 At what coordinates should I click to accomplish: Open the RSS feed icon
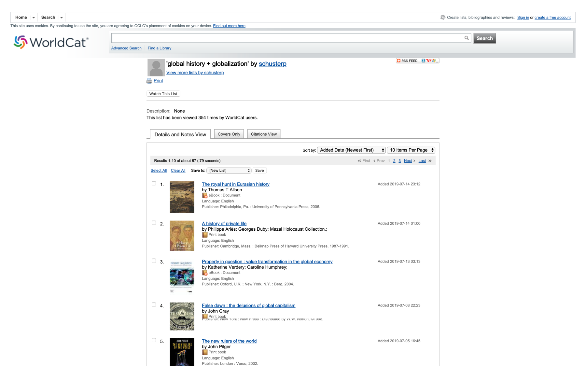(x=407, y=61)
